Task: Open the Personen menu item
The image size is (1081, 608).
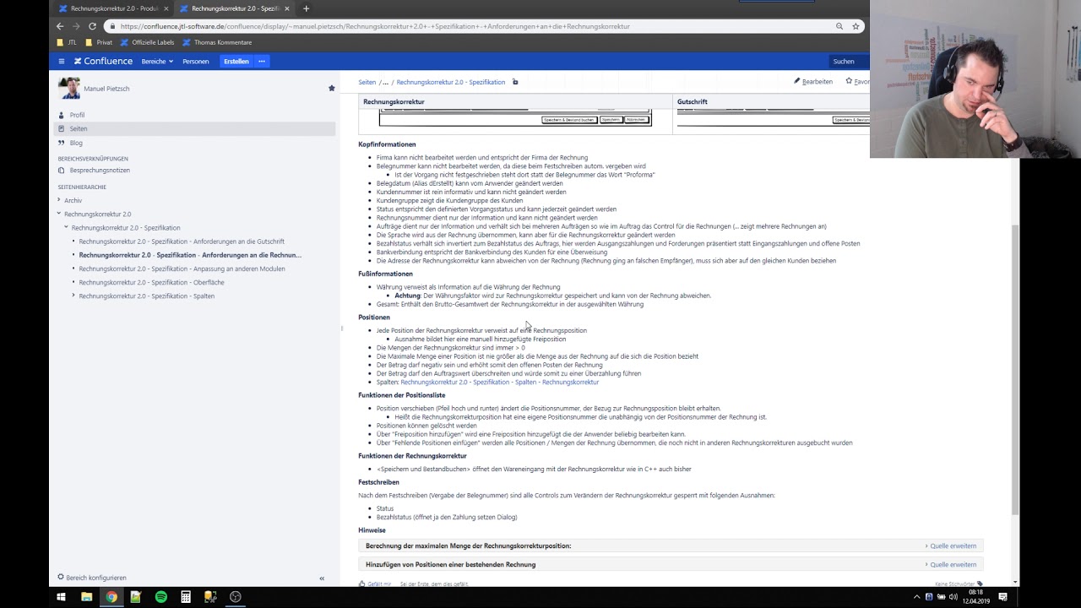Action: 195,61
